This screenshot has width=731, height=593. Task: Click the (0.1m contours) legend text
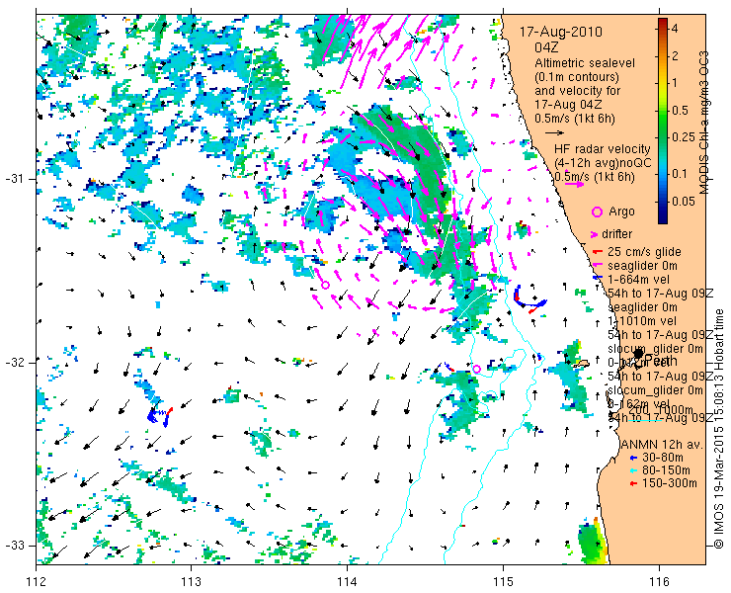(577, 76)
